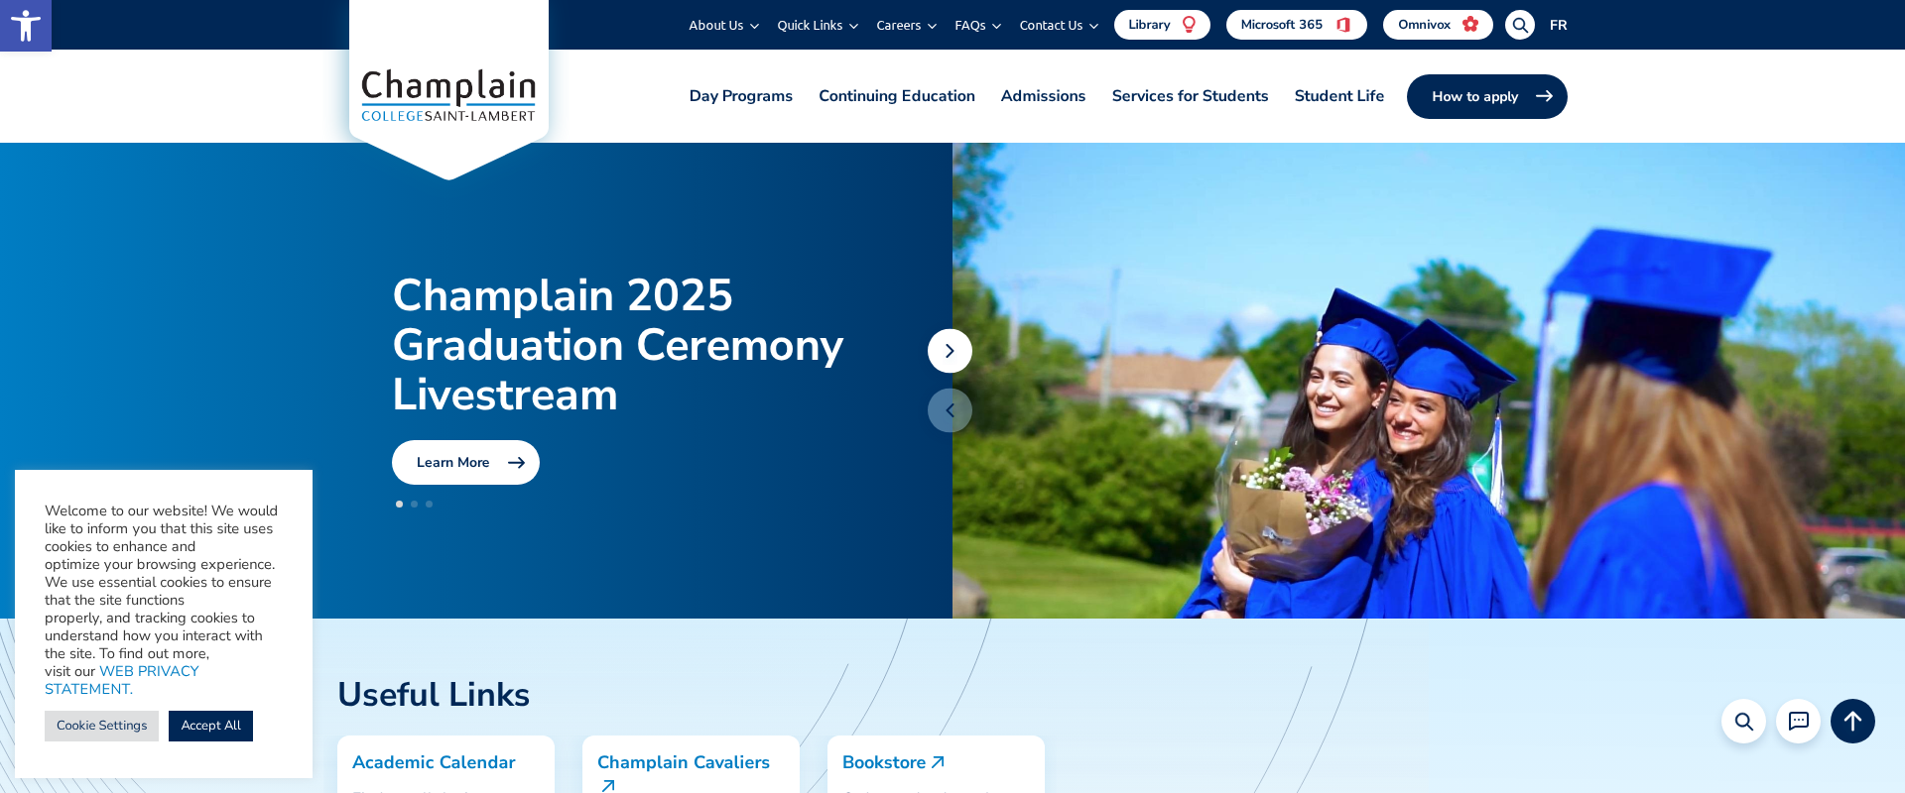Click the How to apply button
Screen dimensions: 1905x793
[1487, 96]
